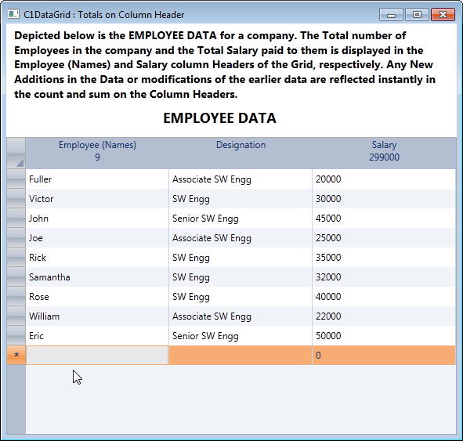Select the Joe row header

(x=16, y=237)
